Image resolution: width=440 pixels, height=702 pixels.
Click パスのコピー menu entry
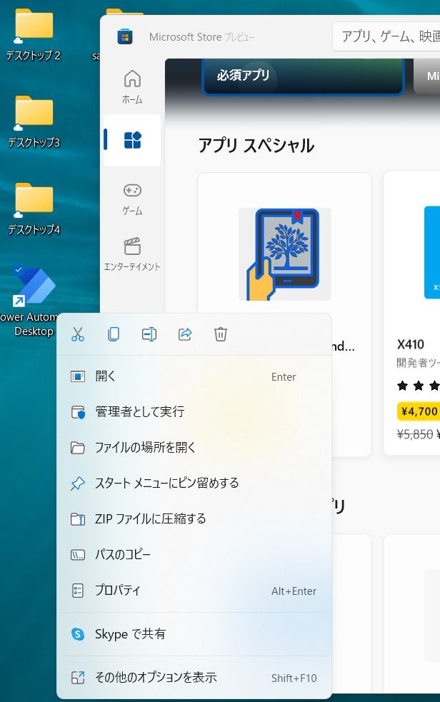tap(194, 555)
